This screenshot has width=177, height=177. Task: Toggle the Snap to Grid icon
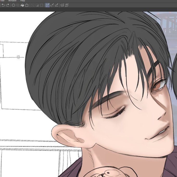(x=56, y=5)
